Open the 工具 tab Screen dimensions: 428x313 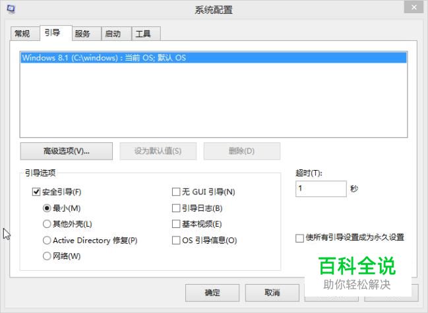point(146,34)
